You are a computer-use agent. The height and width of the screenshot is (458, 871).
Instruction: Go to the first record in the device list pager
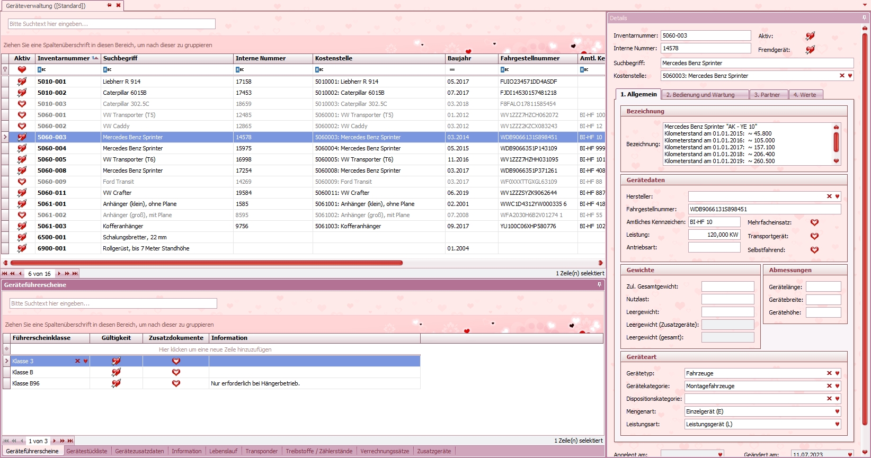5,274
